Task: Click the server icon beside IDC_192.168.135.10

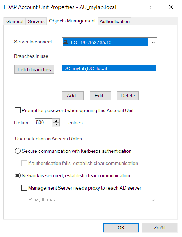Action: click(65, 42)
